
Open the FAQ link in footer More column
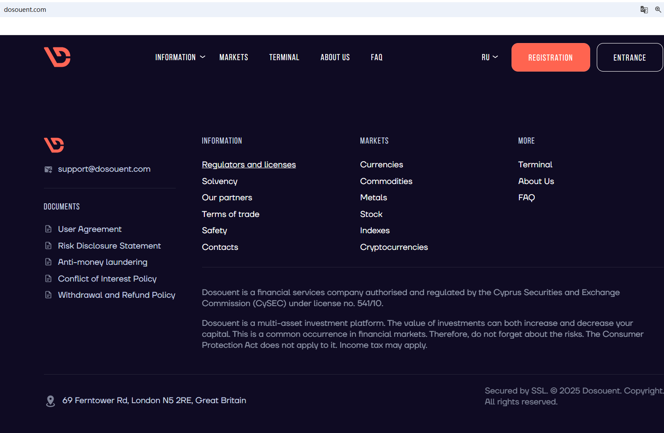pos(526,198)
